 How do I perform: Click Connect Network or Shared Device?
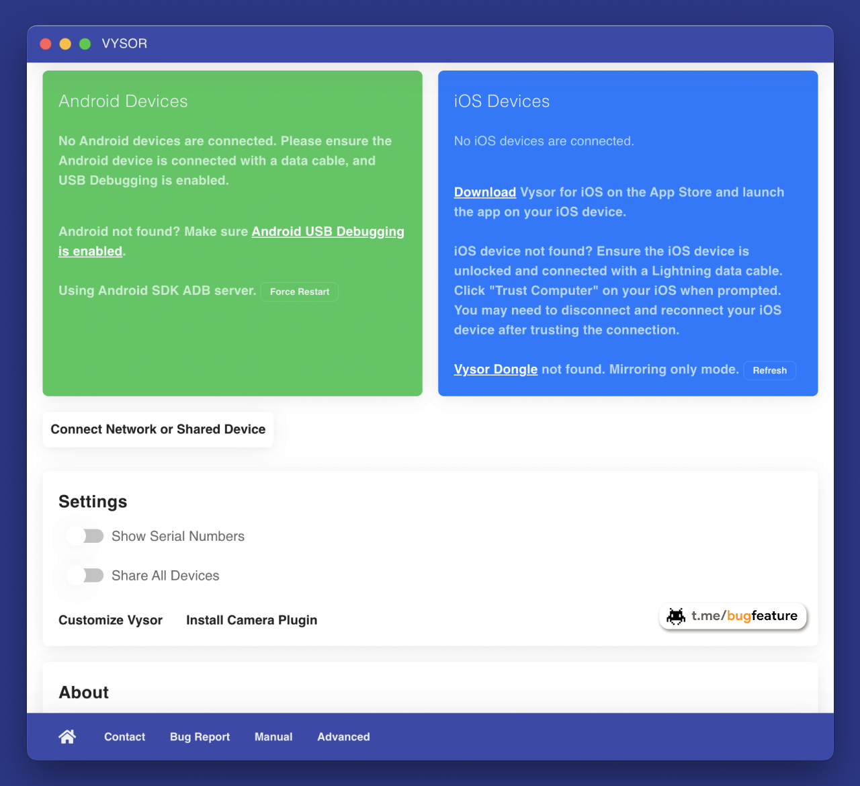158,429
